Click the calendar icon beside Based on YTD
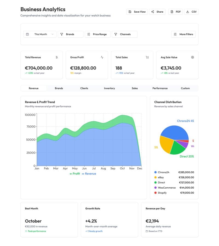Viewport: 219px width, 246px height. pyautogui.click(x=147, y=231)
